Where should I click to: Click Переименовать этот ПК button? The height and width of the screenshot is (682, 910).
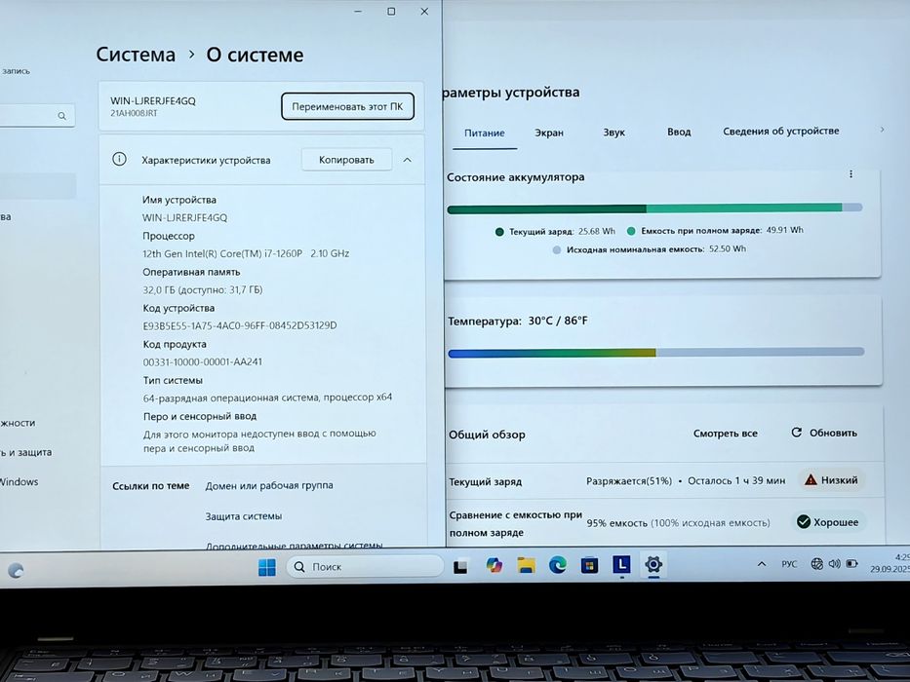347,107
